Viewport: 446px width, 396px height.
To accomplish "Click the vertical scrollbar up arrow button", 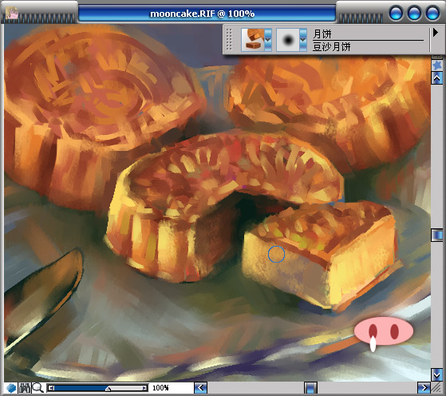I will pos(437,78).
